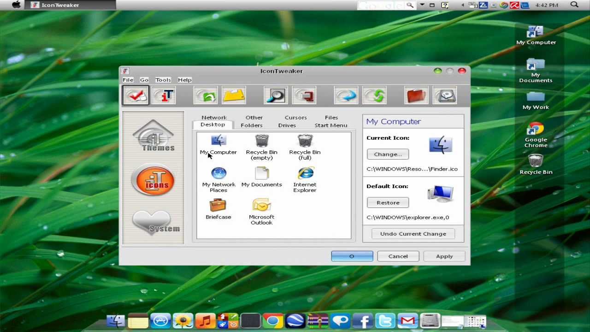Viewport: 590px width, 332px height.
Task: Click the Restore button
Action: [x=388, y=202]
